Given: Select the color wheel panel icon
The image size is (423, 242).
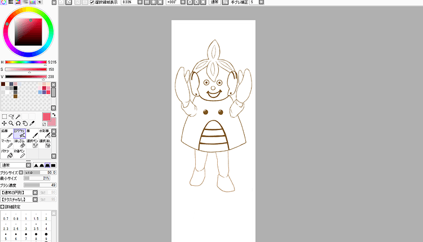Looking at the screenshot, I should coord(3,2).
